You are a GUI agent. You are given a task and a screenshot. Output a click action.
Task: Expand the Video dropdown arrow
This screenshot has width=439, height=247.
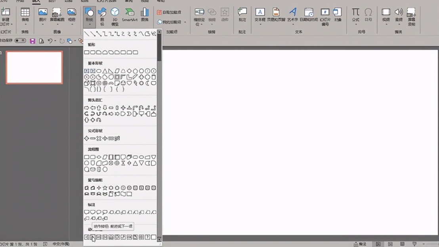[x=386, y=24]
